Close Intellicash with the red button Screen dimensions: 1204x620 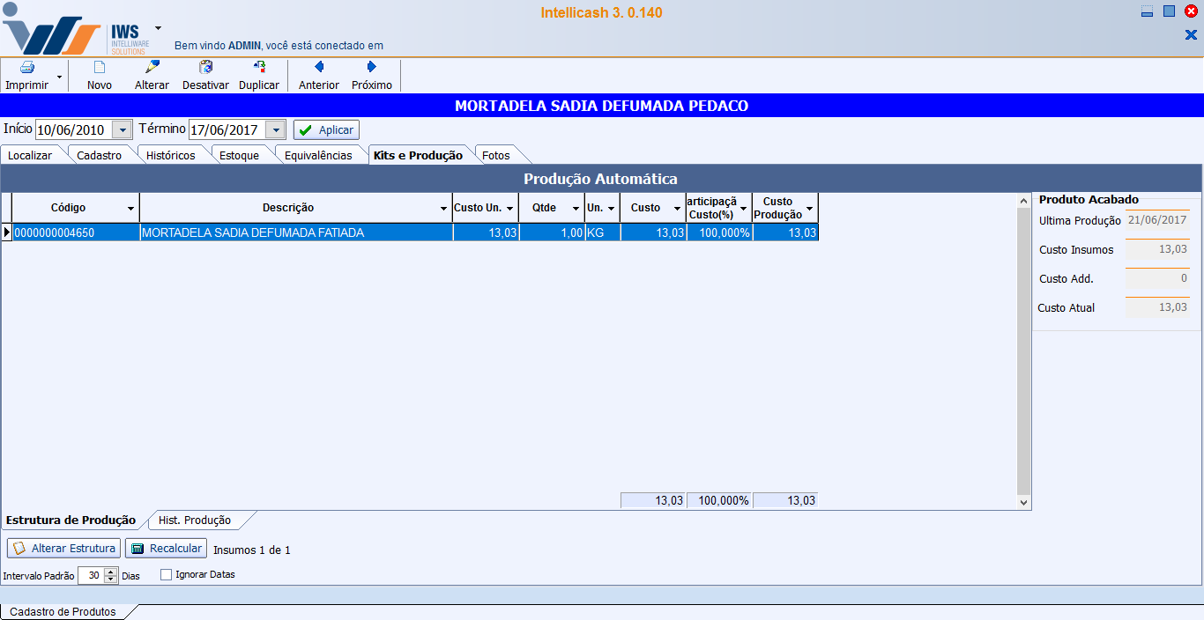coord(1191,11)
